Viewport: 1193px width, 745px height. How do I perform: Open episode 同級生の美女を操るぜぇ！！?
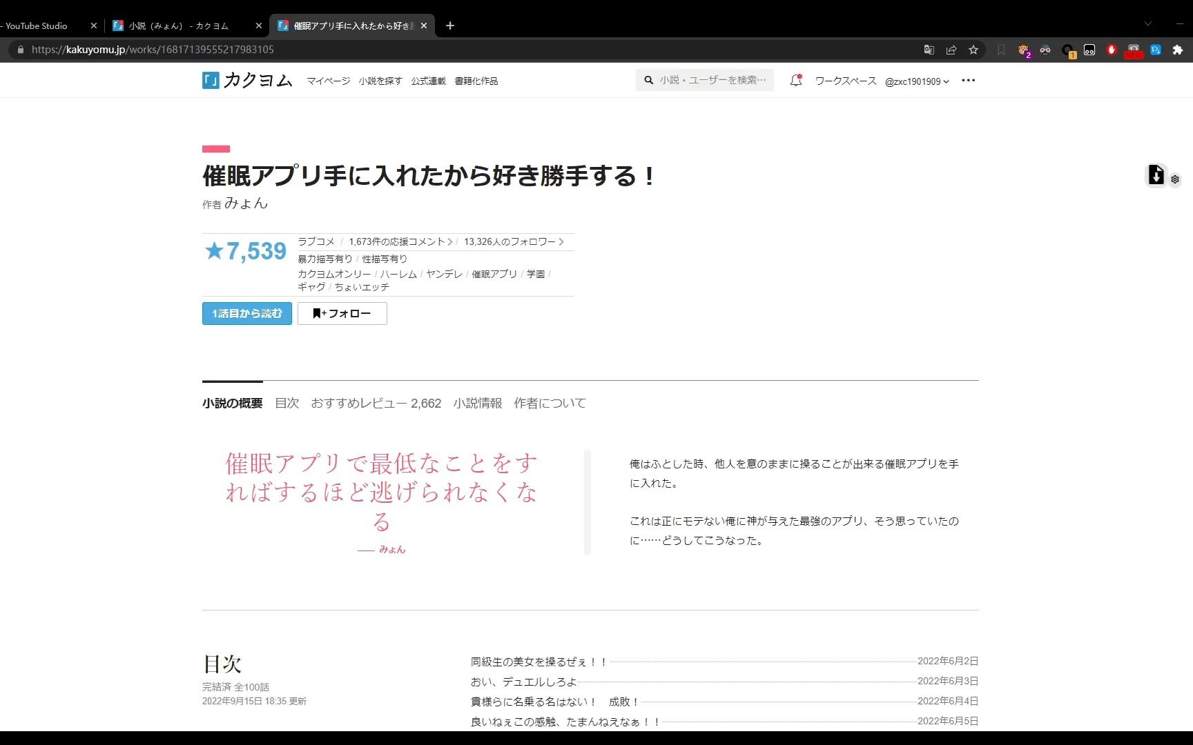(539, 662)
